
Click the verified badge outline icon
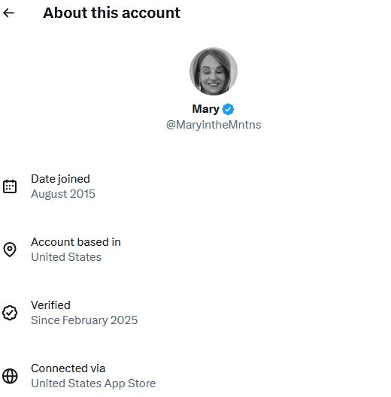pyautogui.click(x=10, y=313)
